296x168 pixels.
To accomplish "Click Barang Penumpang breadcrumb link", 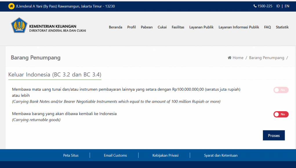I will [x=266, y=58].
